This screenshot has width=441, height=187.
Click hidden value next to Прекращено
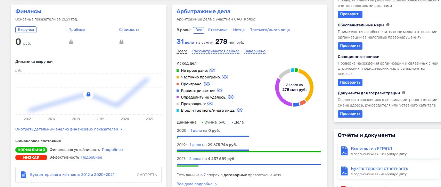(x=210, y=103)
